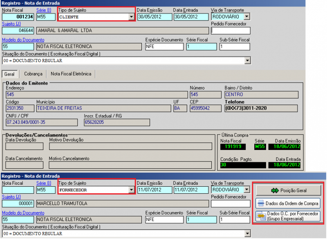Open the Nota Fiscal Eletrônica tab
Screen dimensions: 327x239
pyautogui.click(x=71, y=74)
